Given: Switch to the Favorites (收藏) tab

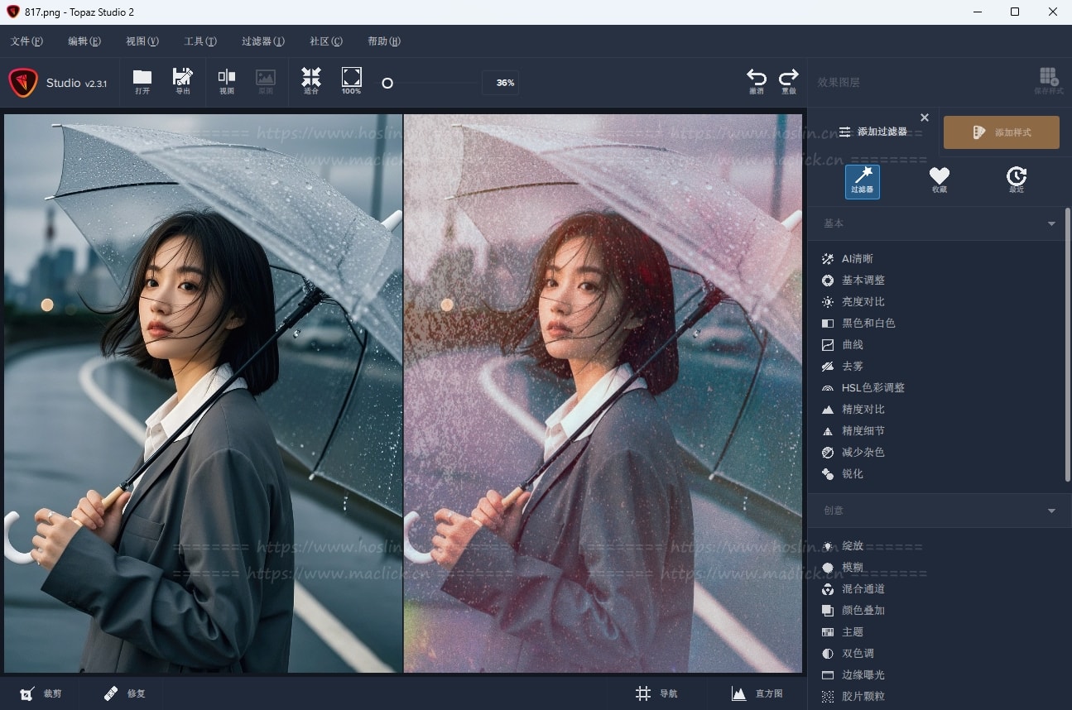Looking at the screenshot, I should click(x=939, y=178).
